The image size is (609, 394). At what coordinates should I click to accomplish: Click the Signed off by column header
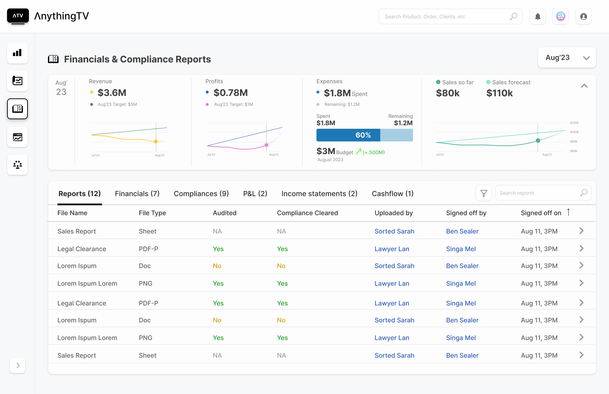(x=466, y=213)
